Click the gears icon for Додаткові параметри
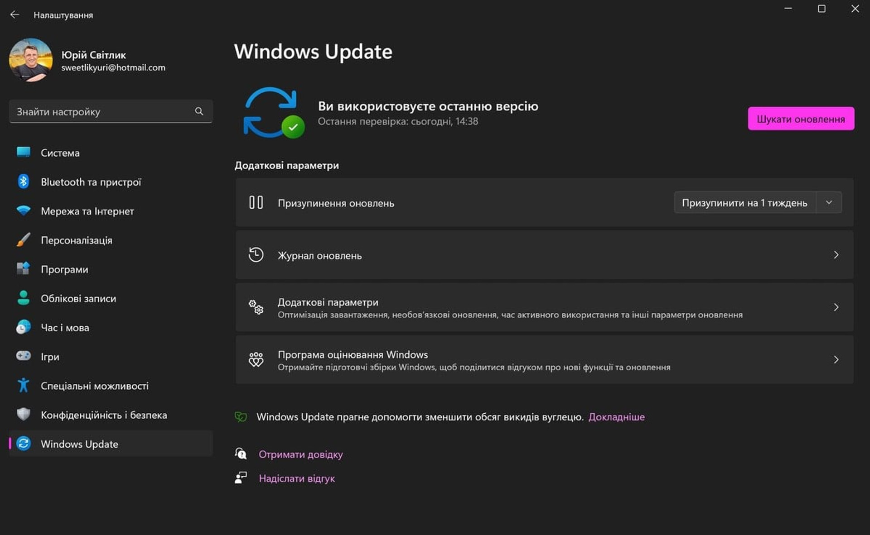870x535 pixels. 256,307
